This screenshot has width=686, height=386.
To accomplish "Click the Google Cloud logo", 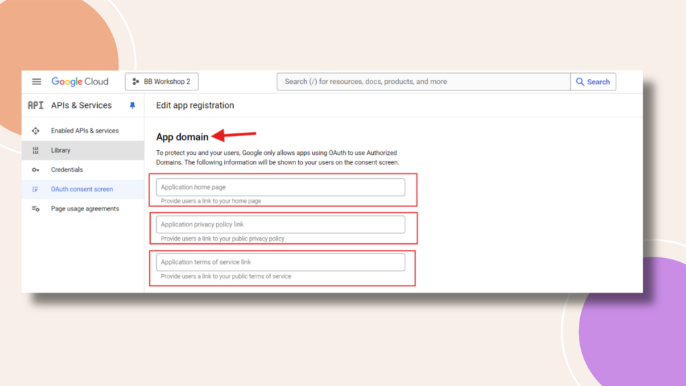I will (80, 81).
